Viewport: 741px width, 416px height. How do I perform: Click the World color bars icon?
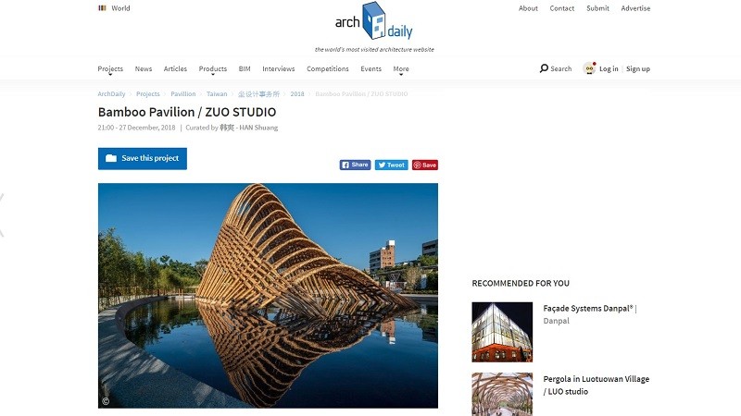102,8
